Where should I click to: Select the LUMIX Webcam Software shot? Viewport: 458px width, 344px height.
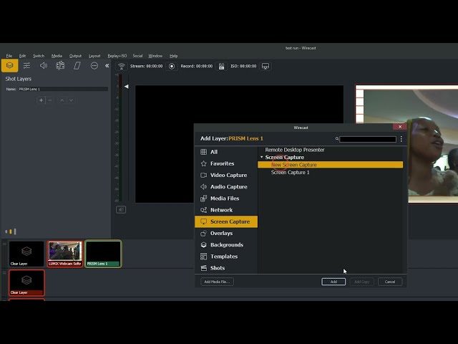click(65, 254)
